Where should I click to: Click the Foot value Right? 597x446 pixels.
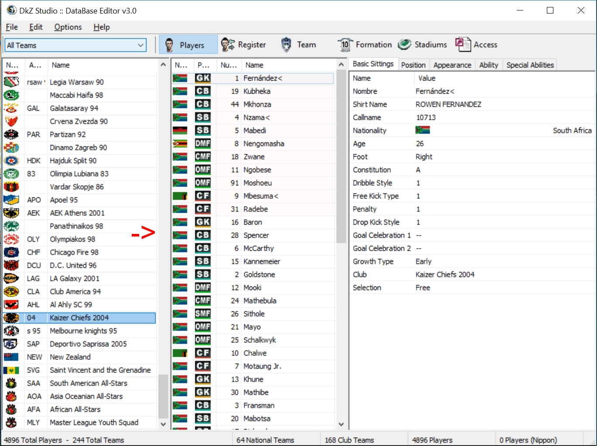pyautogui.click(x=424, y=157)
